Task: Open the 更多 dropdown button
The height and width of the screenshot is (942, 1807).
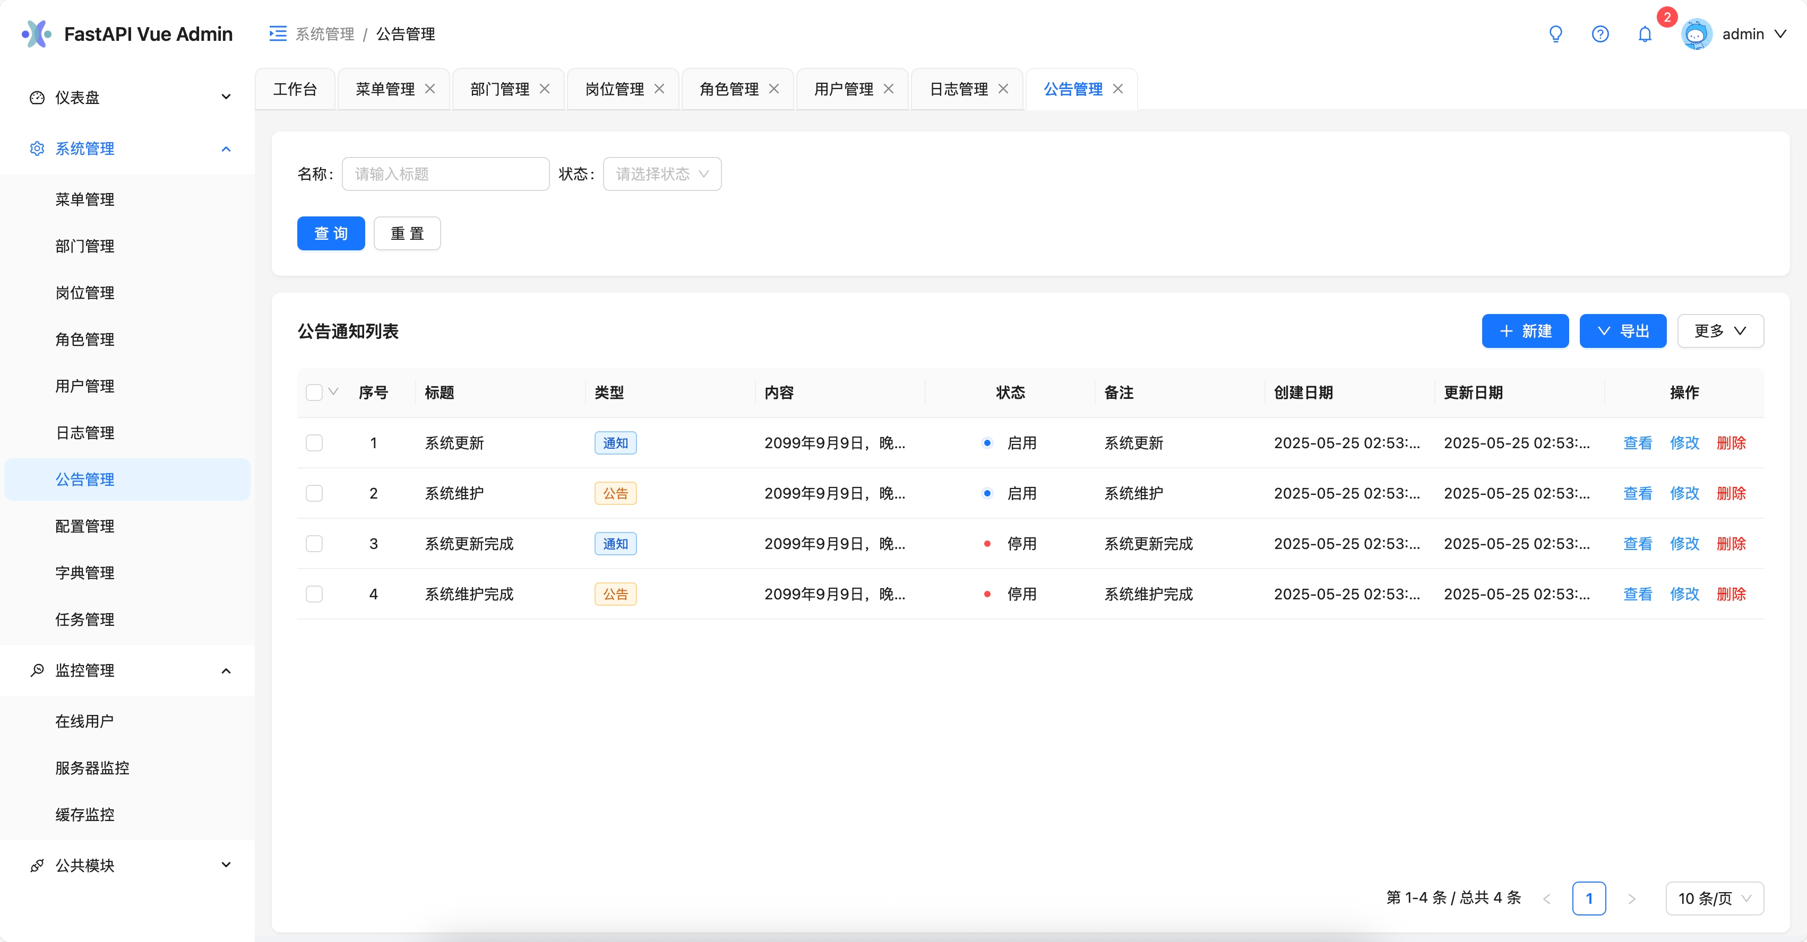Action: (1720, 331)
